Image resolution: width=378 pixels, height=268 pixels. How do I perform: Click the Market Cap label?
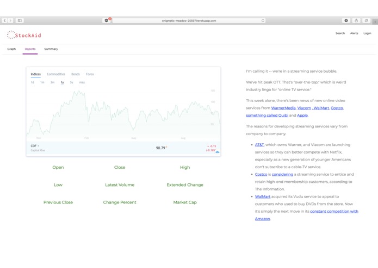[185, 202]
